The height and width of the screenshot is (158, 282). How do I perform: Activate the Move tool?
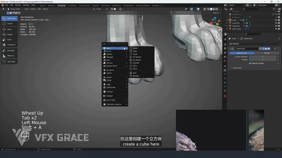tap(10, 29)
